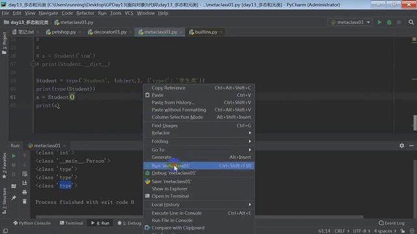Screen dimensions: 417x234
Task: Change file encoding UTF-8
Action: pos(362,231)
